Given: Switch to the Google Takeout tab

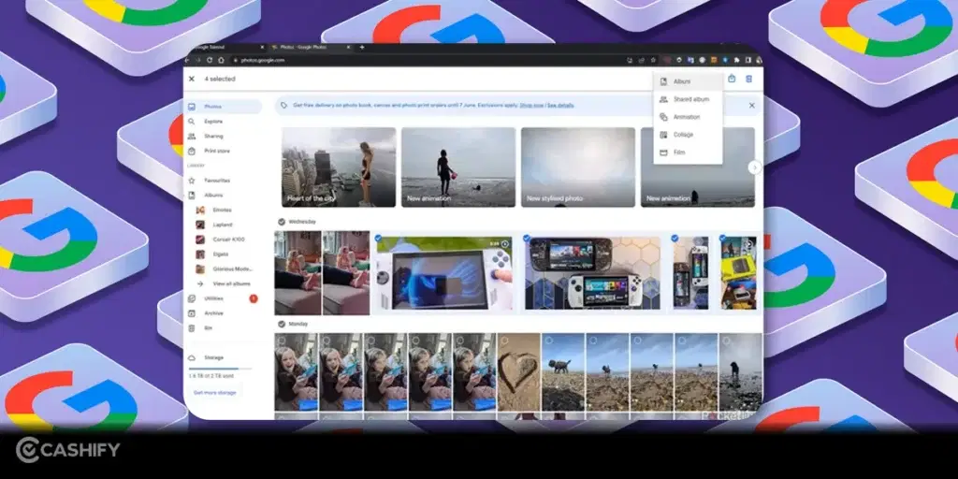Looking at the screenshot, I should [226, 47].
